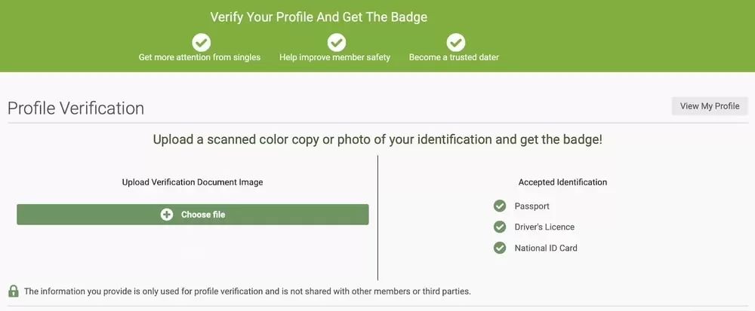Click the check icon beside National ID Card
This screenshot has height=311, width=755.
pyautogui.click(x=500, y=248)
